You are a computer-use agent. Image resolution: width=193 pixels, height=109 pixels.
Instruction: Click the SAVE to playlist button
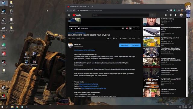tap(132, 38)
